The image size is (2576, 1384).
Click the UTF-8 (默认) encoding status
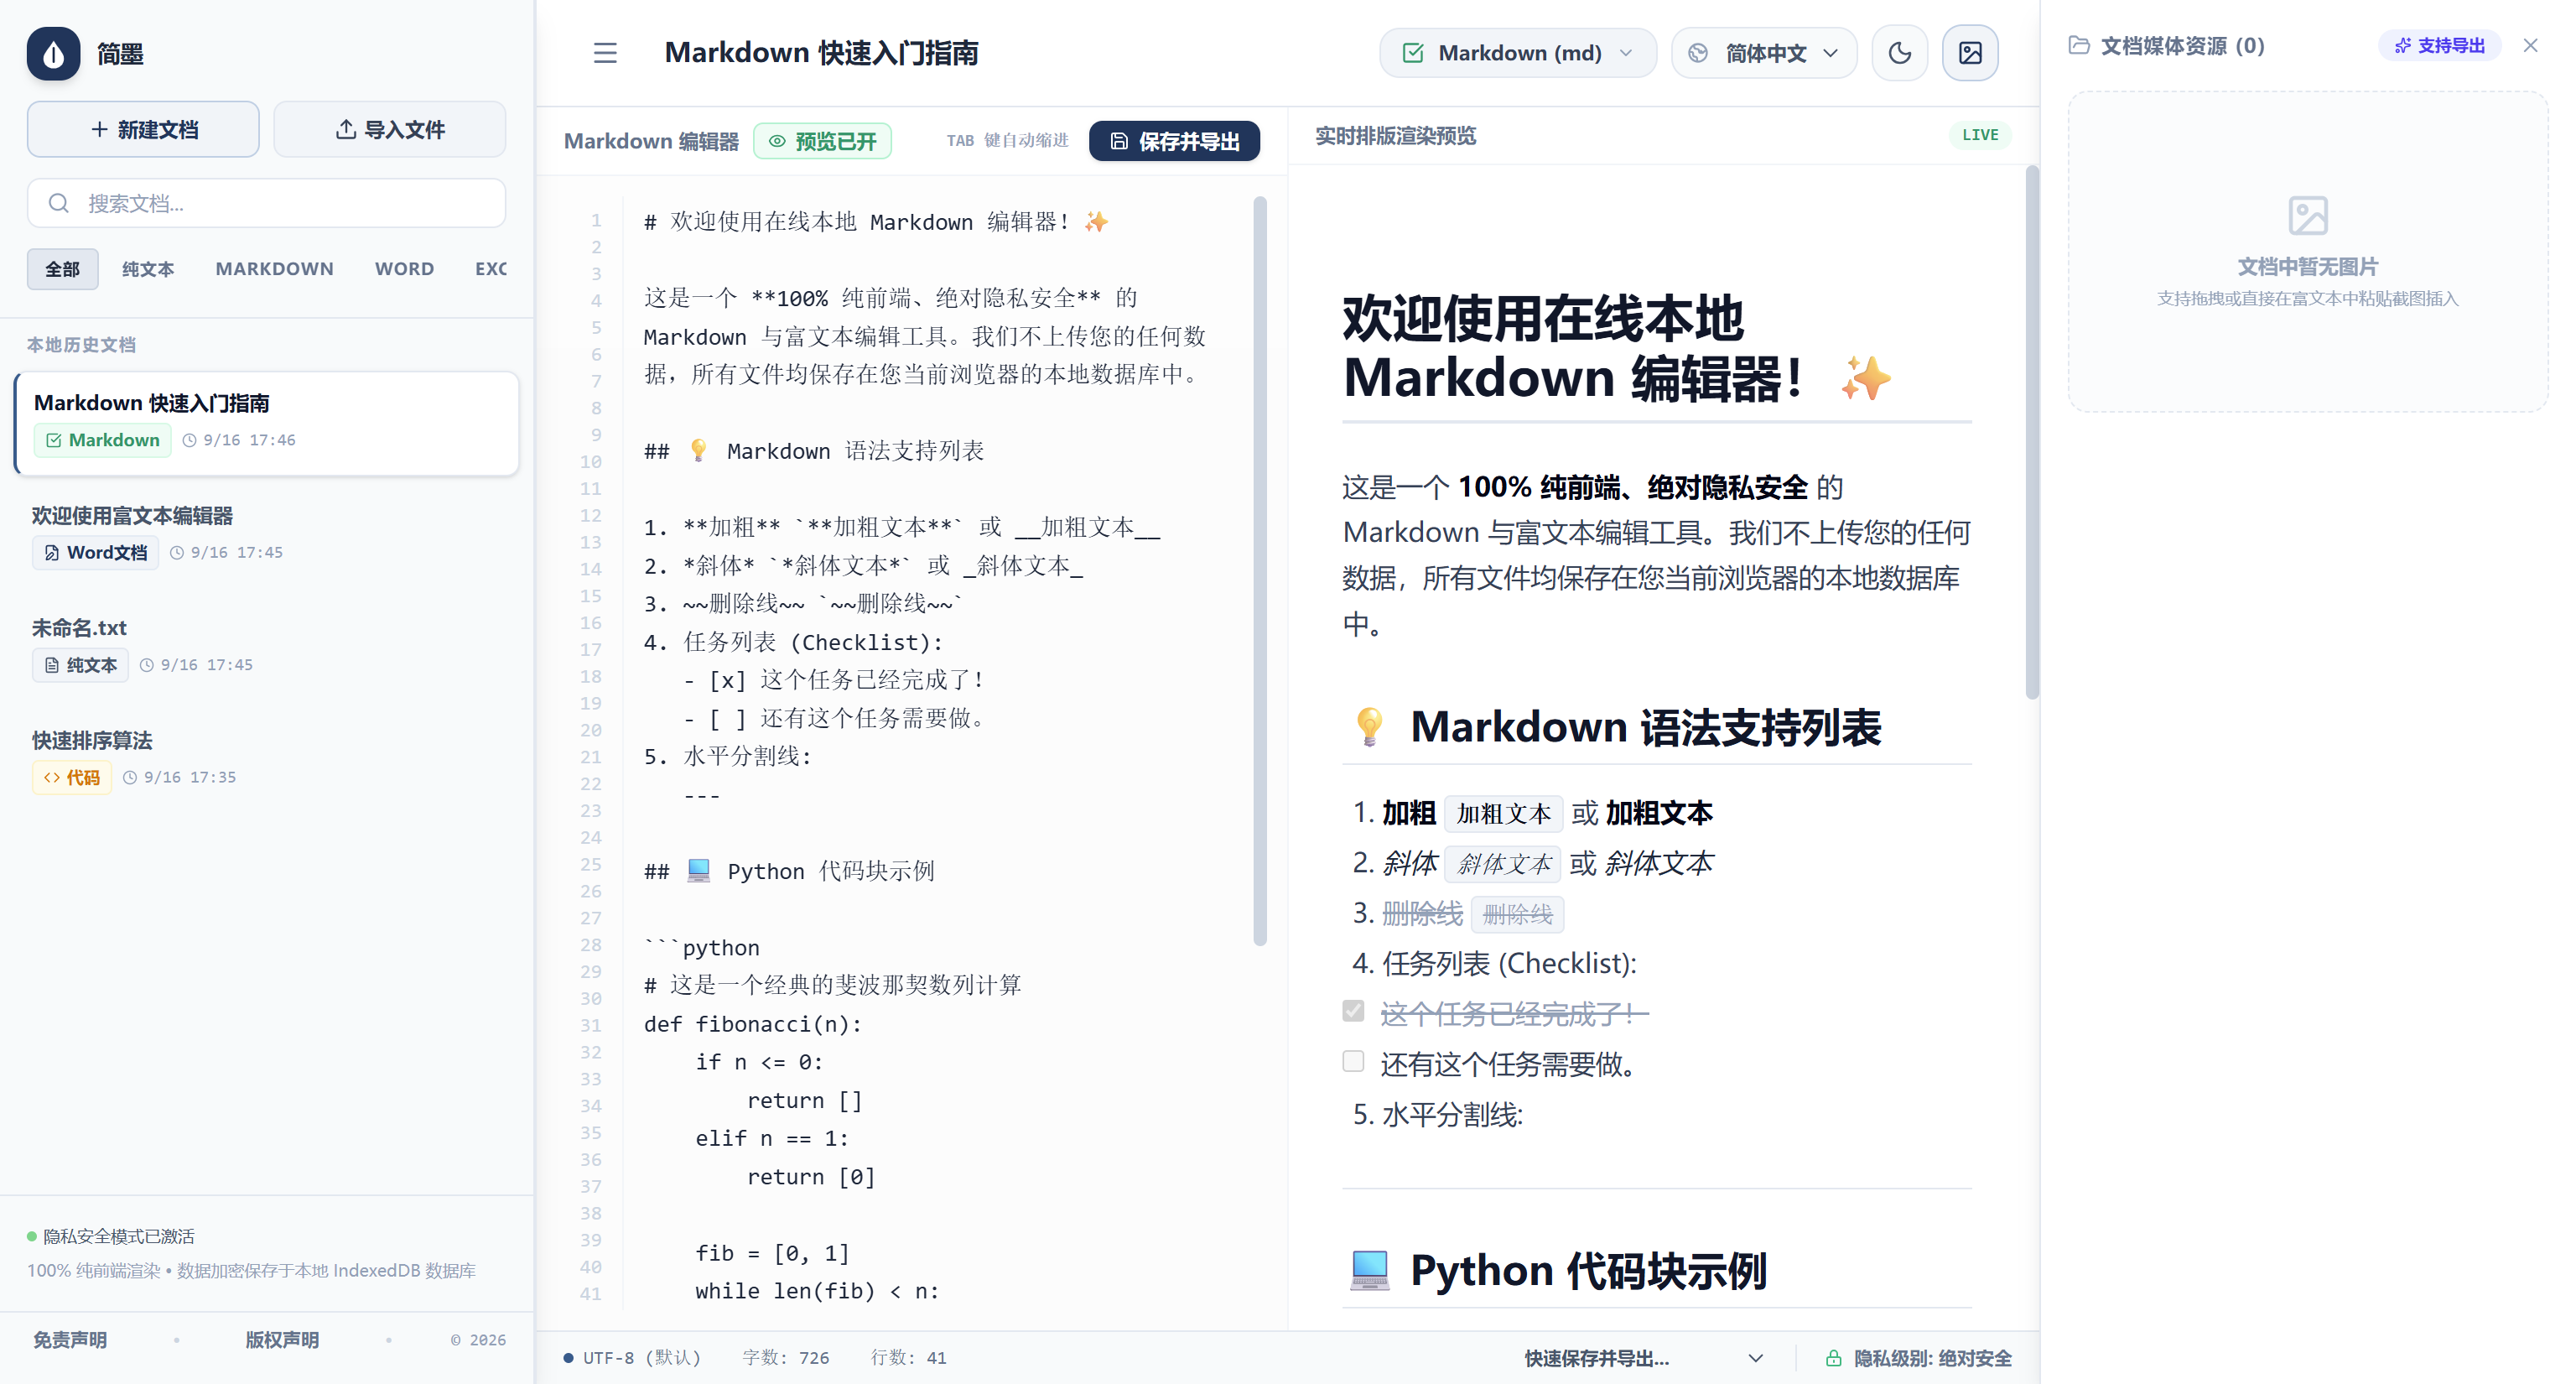(x=632, y=1358)
